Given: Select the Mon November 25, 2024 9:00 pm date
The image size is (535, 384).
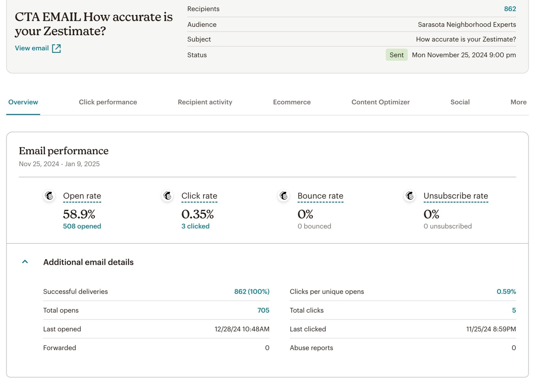Looking at the screenshot, I should (x=464, y=55).
